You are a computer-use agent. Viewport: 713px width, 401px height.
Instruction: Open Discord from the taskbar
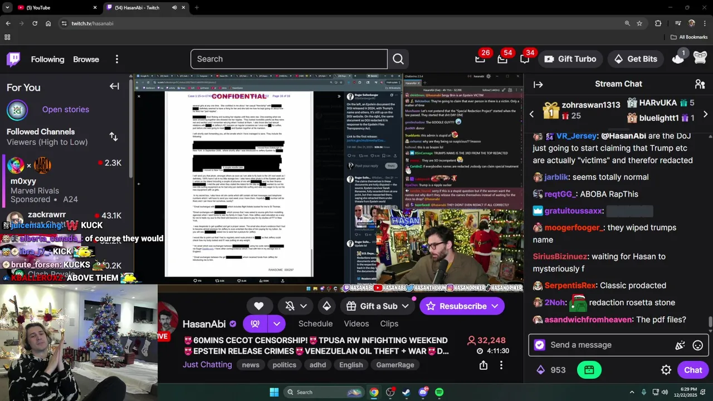(423, 392)
